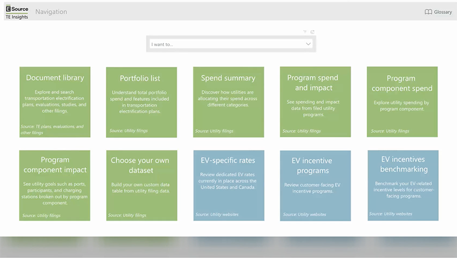The height and width of the screenshot is (258, 457).
Task: Go to Program spend and impact tile
Action: pyautogui.click(x=315, y=102)
